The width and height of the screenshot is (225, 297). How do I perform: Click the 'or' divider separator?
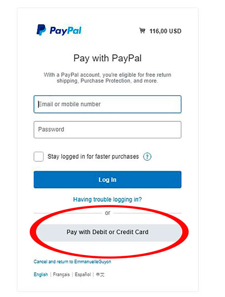pos(107,213)
